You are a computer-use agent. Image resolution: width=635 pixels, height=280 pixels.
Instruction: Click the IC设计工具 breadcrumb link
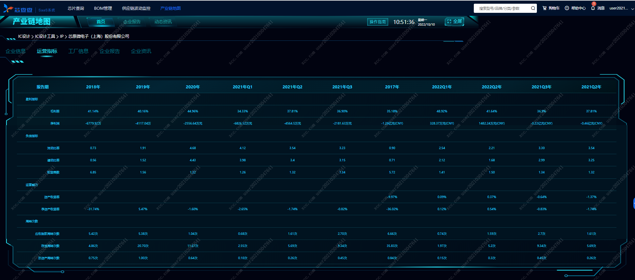(45, 36)
